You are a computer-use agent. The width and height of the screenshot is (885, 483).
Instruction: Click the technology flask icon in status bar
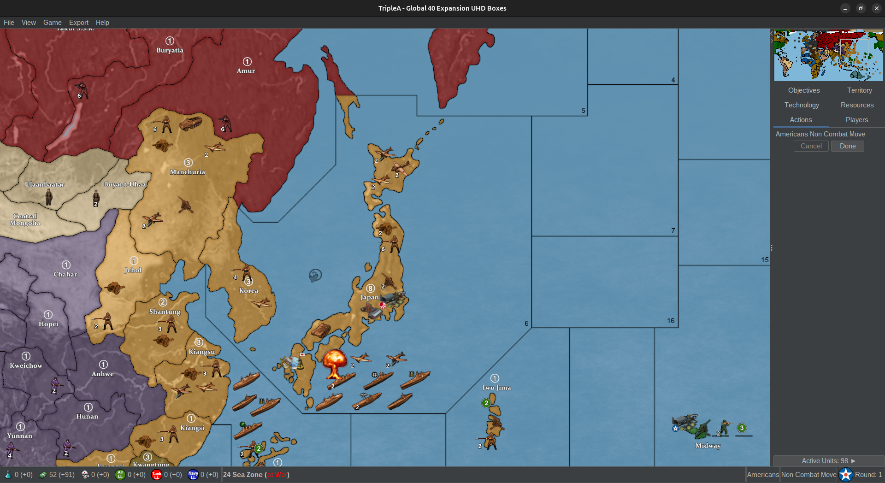8,474
